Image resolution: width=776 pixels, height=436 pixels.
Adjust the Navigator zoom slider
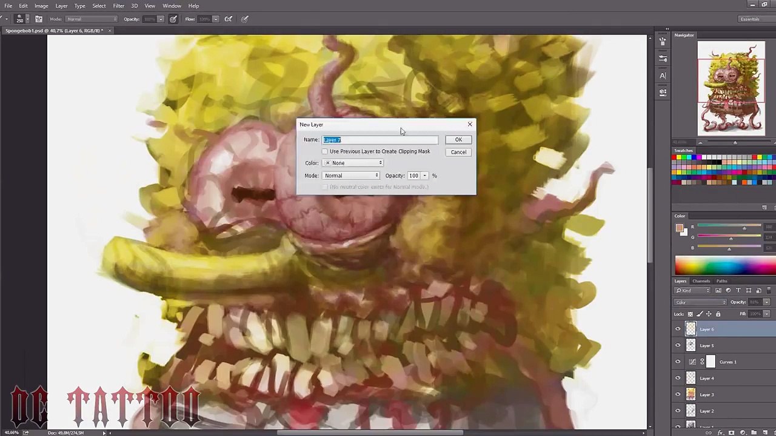click(735, 143)
